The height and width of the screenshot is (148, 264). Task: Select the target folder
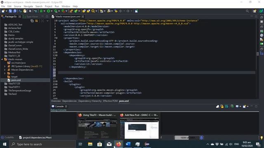point(14,77)
